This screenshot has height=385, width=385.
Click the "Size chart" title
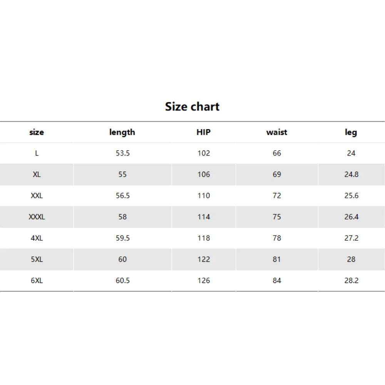coord(192,107)
